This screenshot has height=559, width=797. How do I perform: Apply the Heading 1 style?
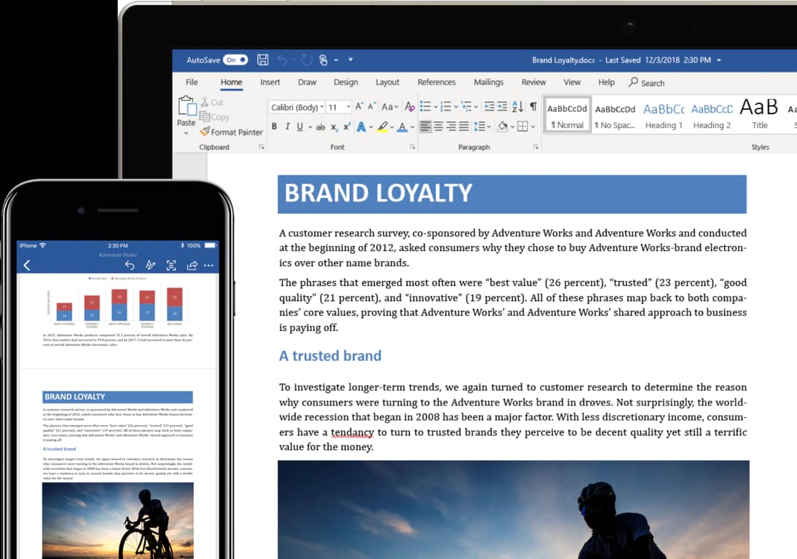coord(664,115)
